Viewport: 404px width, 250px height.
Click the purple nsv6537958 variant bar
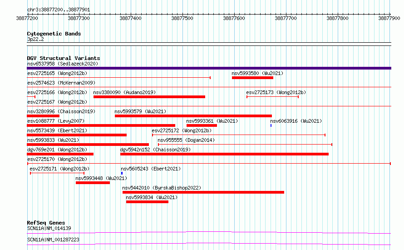click(209, 68)
